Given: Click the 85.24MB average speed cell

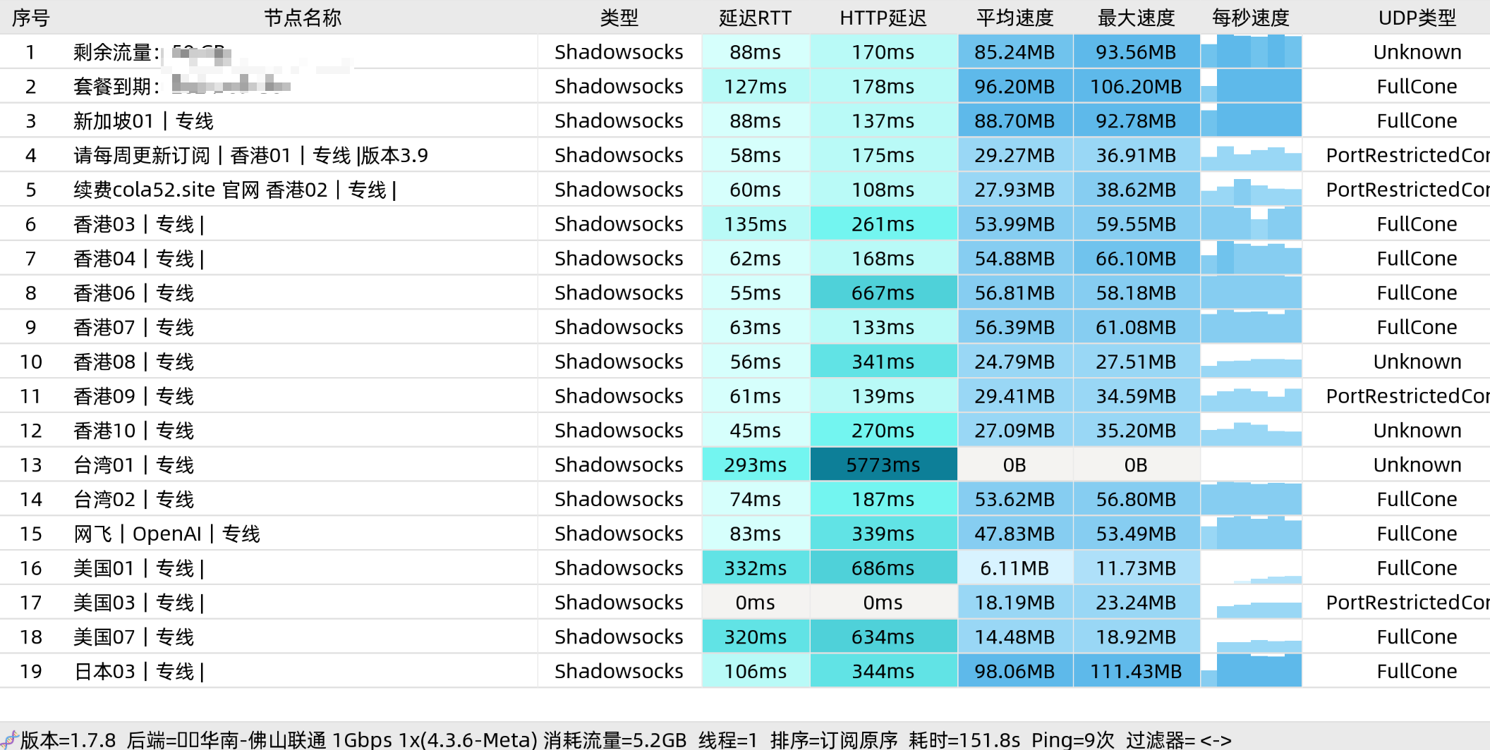Looking at the screenshot, I should pyautogui.click(x=1015, y=52).
